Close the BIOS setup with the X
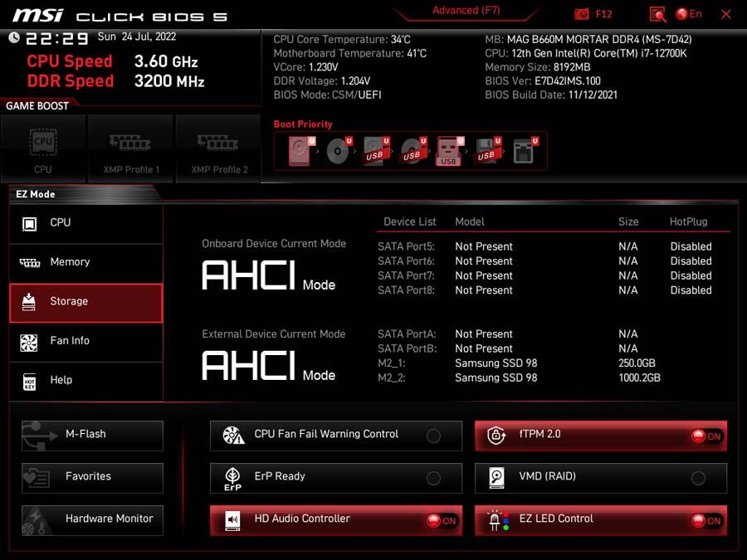 726,14
